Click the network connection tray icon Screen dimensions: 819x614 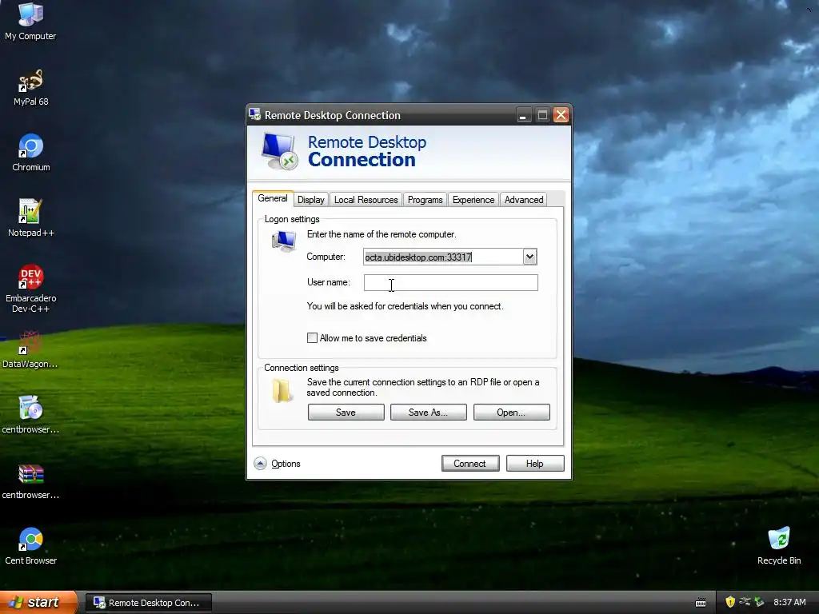point(745,602)
